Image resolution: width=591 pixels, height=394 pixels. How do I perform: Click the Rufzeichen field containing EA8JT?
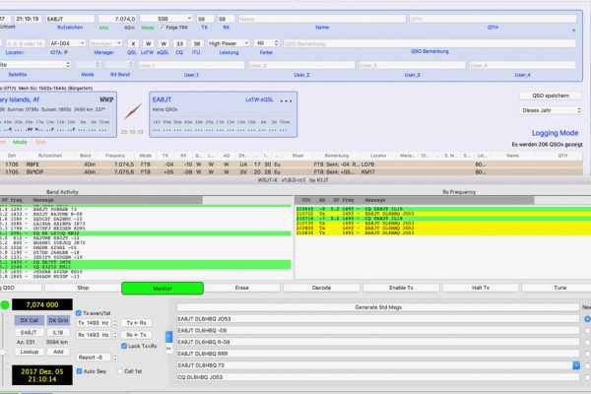click(70, 19)
